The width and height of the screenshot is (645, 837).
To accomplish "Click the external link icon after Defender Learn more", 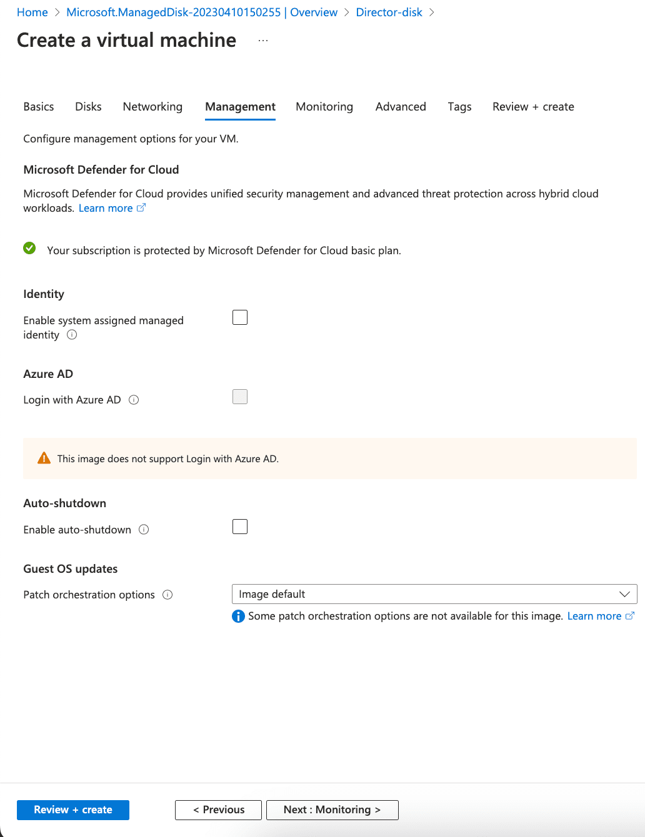I will tap(141, 208).
